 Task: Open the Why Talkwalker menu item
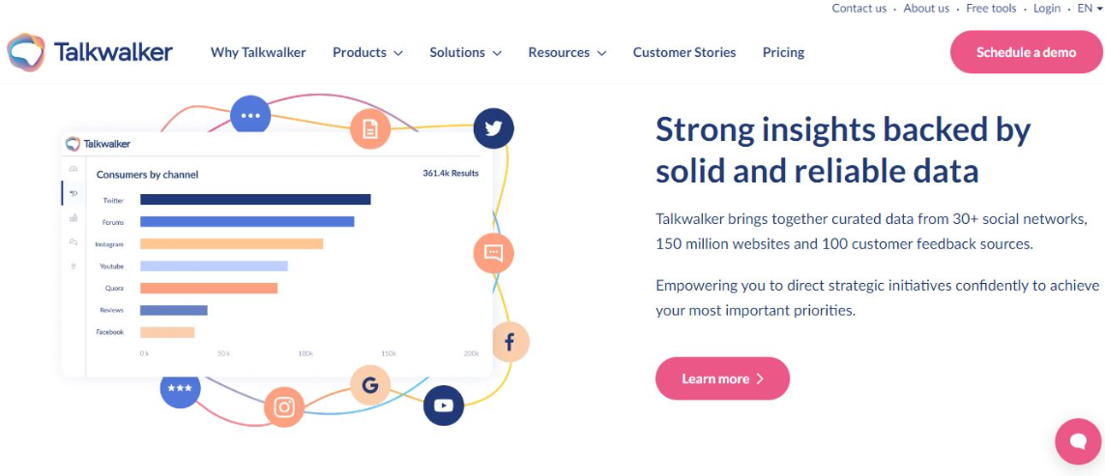pyautogui.click(x=258, y=52)
